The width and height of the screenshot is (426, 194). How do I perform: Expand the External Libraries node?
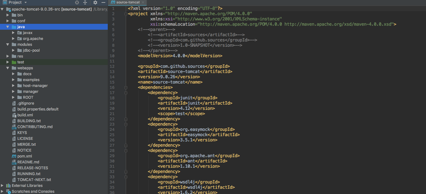tap(2, 186)
